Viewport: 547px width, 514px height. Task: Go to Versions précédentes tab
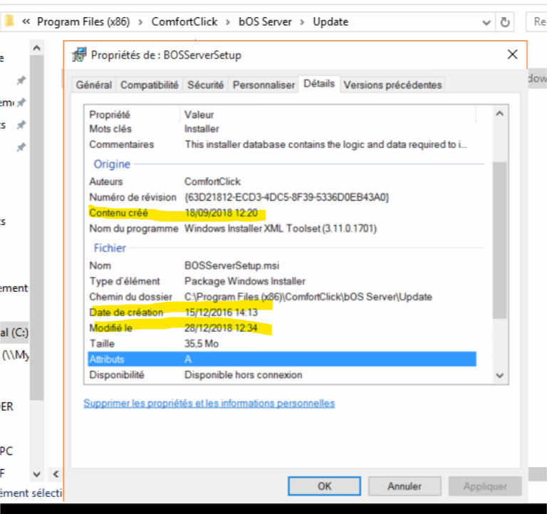(392, 85)
